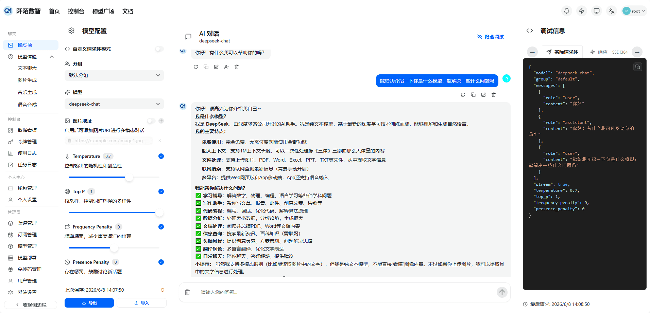Clear the conversation with trash icon
Image resolution: width=650 pixels, height=313 pixels.
(x=187, y=292)
